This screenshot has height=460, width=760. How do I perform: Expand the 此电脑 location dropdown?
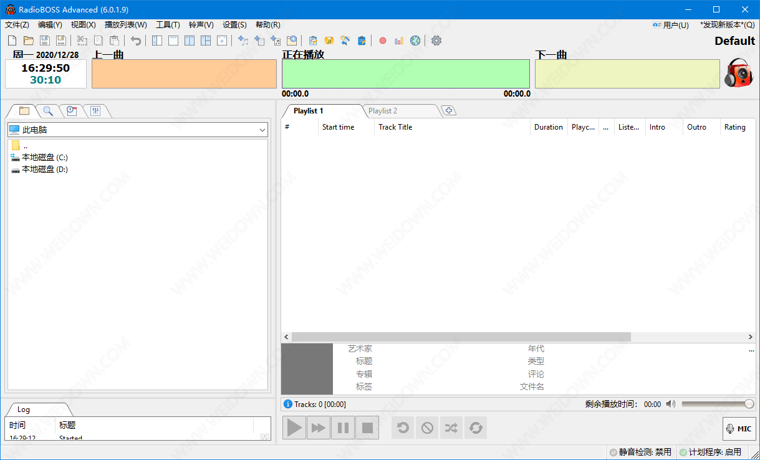262,130
